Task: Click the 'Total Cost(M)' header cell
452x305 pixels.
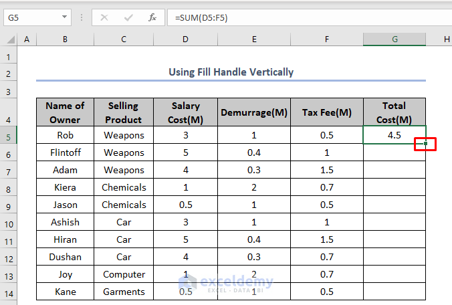Action: click(394, 112)
